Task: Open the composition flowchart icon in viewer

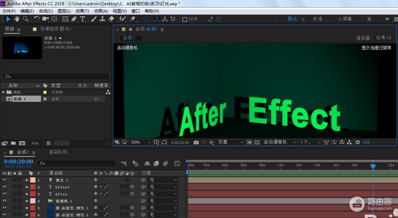Action: pyautogui.click(x=349, y=142)
